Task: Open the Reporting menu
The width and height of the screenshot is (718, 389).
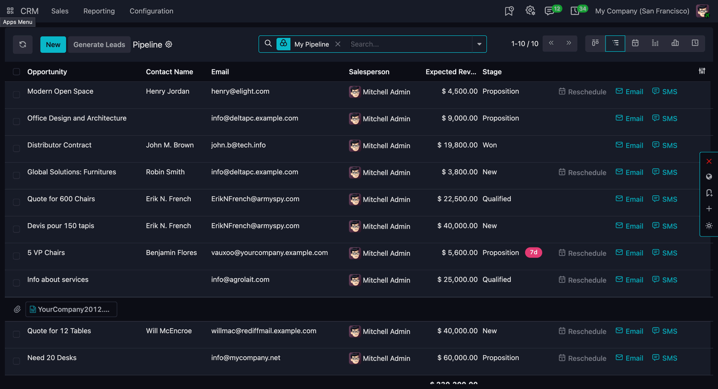Action: [99, 11]
